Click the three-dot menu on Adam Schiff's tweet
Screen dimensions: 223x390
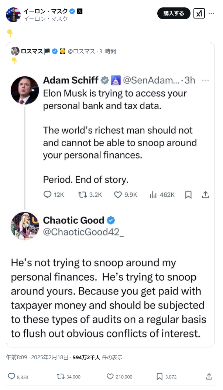point(206,80)
